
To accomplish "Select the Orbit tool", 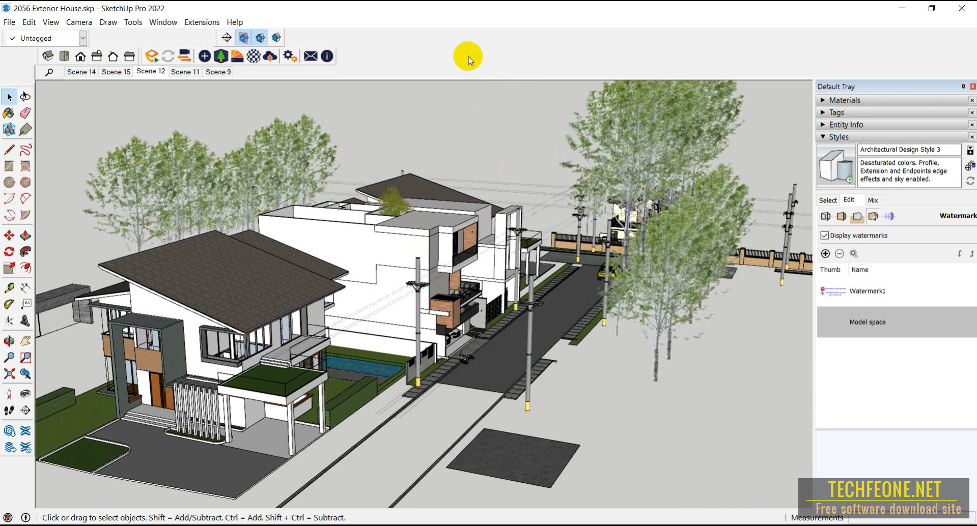I will [x=9, y=341].
